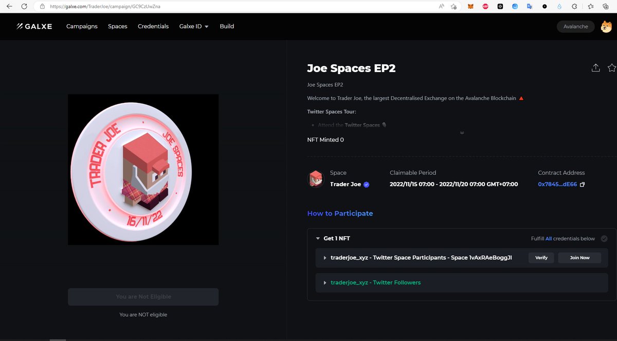The width and height of the screenshot is (617, 341).
Task: Click the Trader Joe NFT image
Action: tap(143, 170)
